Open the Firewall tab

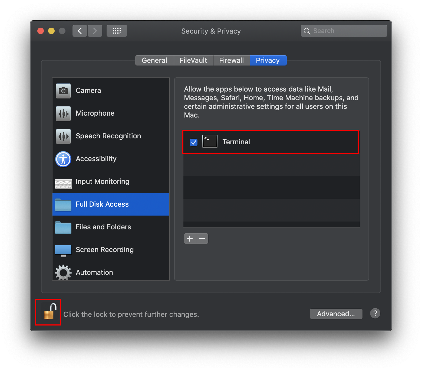pyautogui.click(x=231, y=60)
